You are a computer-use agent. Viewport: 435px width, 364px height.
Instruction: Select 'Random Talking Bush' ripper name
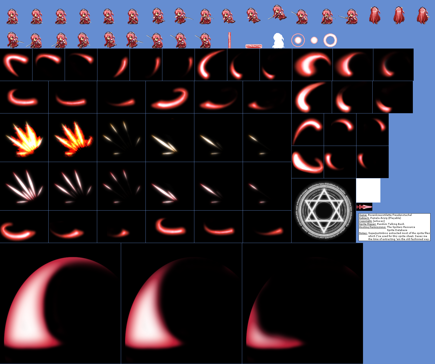click(391, 224)
